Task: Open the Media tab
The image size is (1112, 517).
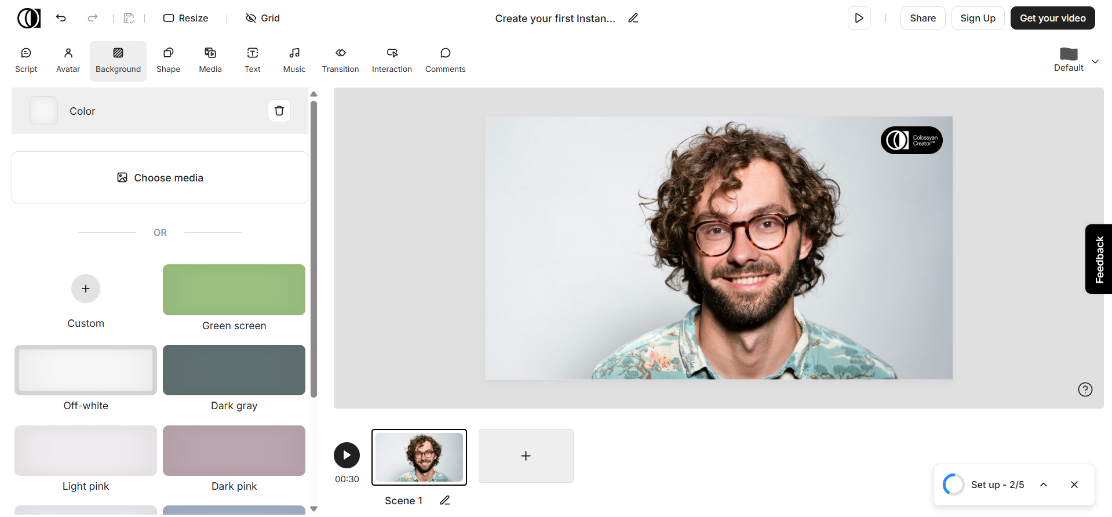Action: point(210,61)
